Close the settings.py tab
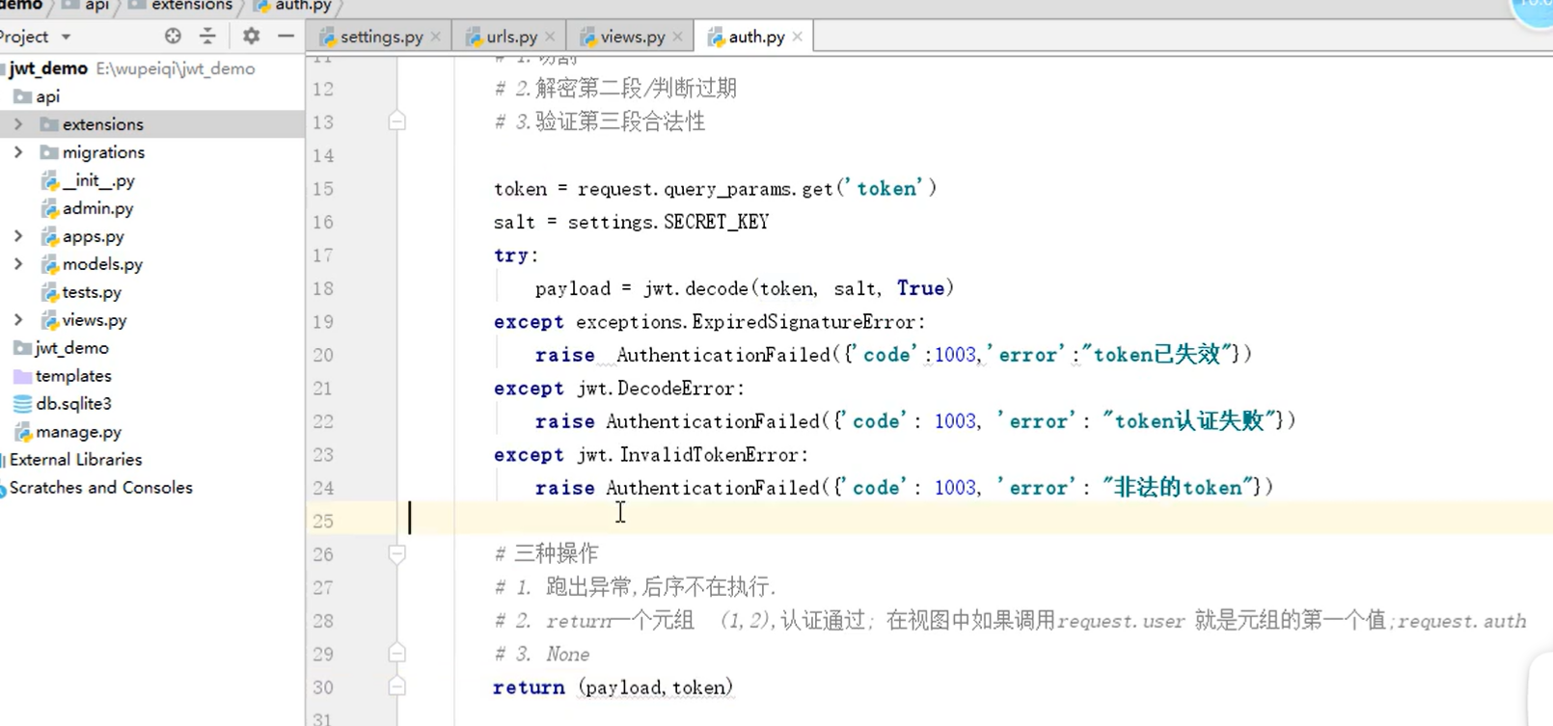The image size is (1553, 726). tap(436, 37)
